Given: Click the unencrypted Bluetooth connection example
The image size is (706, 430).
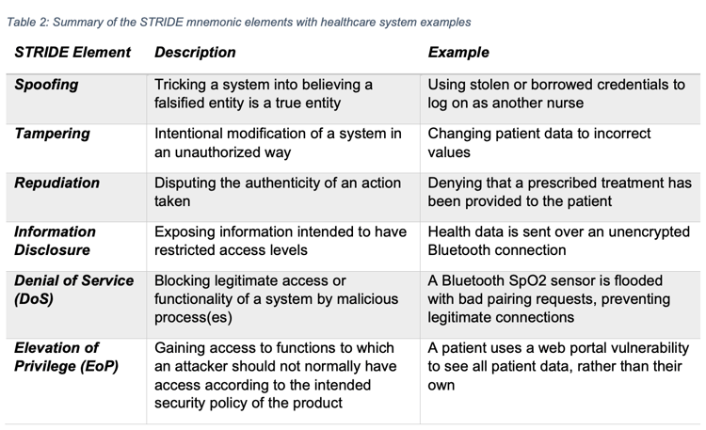Looking at the screenshot, I should 559,241.
